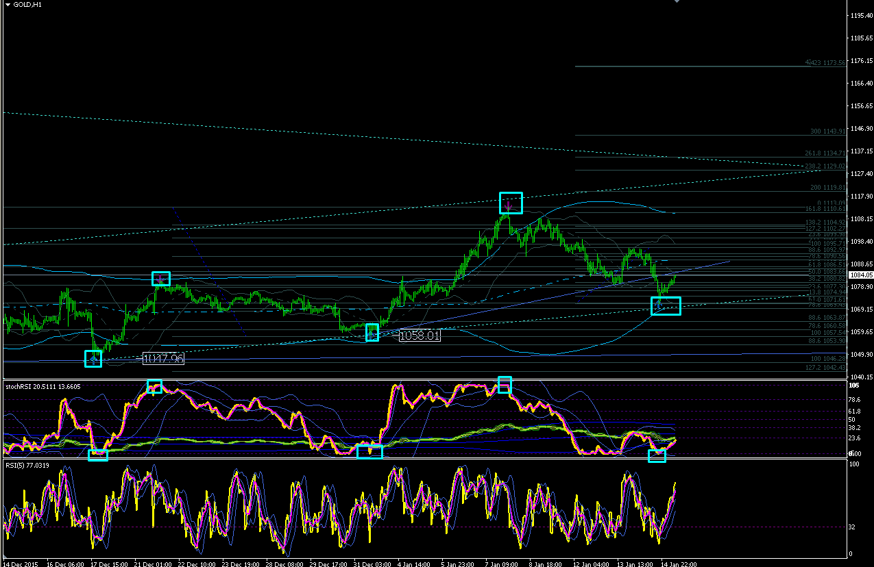Click the 4 Jan 14:00 time axis label
Image resolution: width=874 pixels, height=567 pixels.
[x=414, y=564]
